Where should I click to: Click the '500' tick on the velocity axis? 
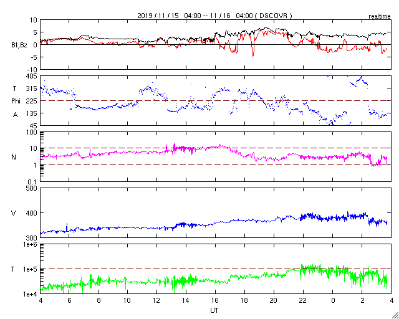click(32, 188)
